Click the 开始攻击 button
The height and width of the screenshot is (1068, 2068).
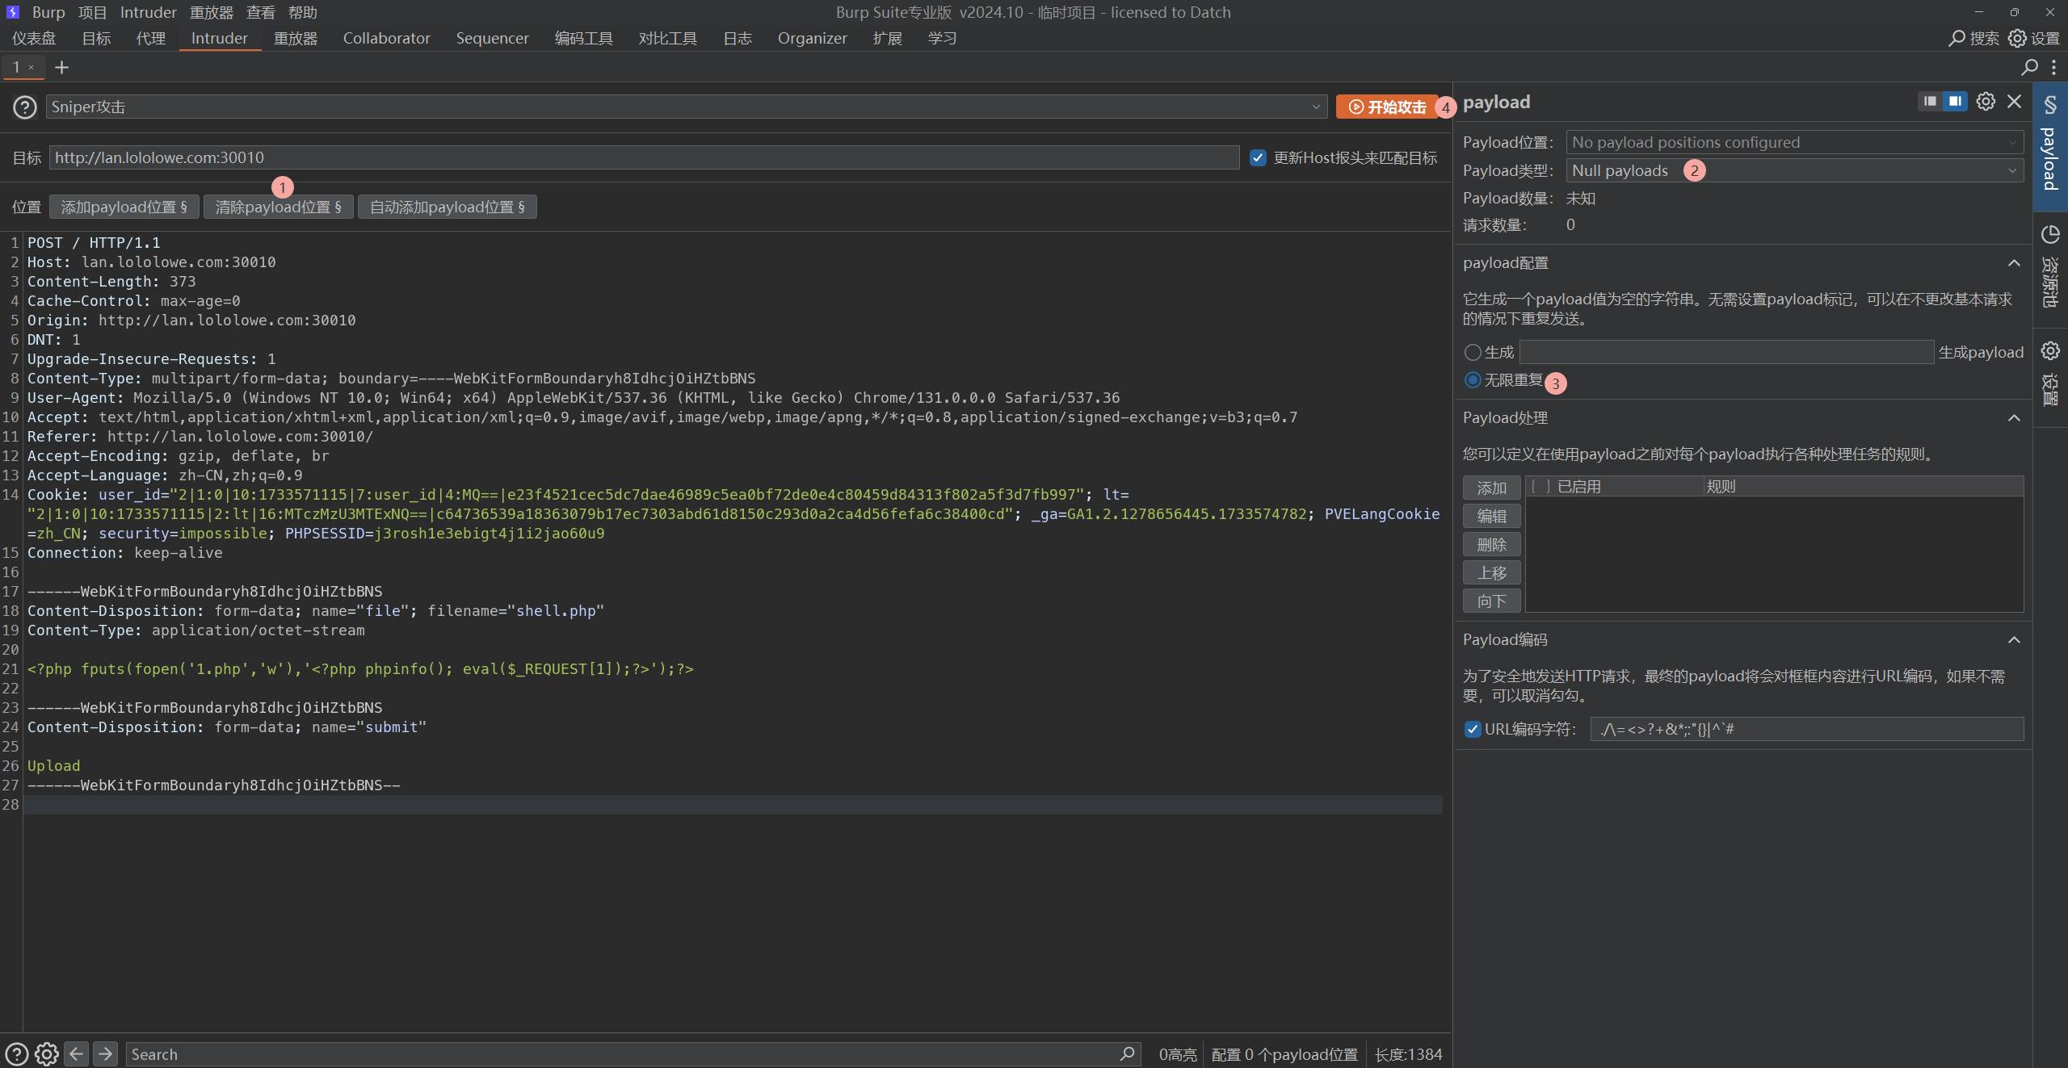pyautogui.click(x=1387, y=107)
